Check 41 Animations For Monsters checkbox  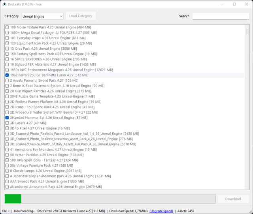pyautogui.click(x=7, y=150)
